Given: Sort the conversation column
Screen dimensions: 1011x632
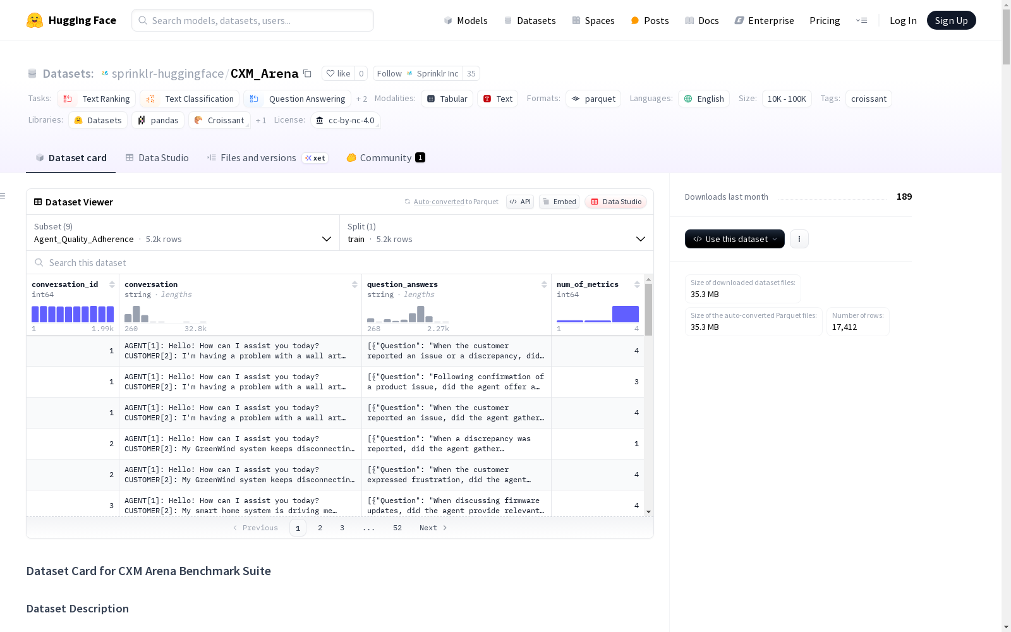Looking at the screenshot, I should point(354,284).
